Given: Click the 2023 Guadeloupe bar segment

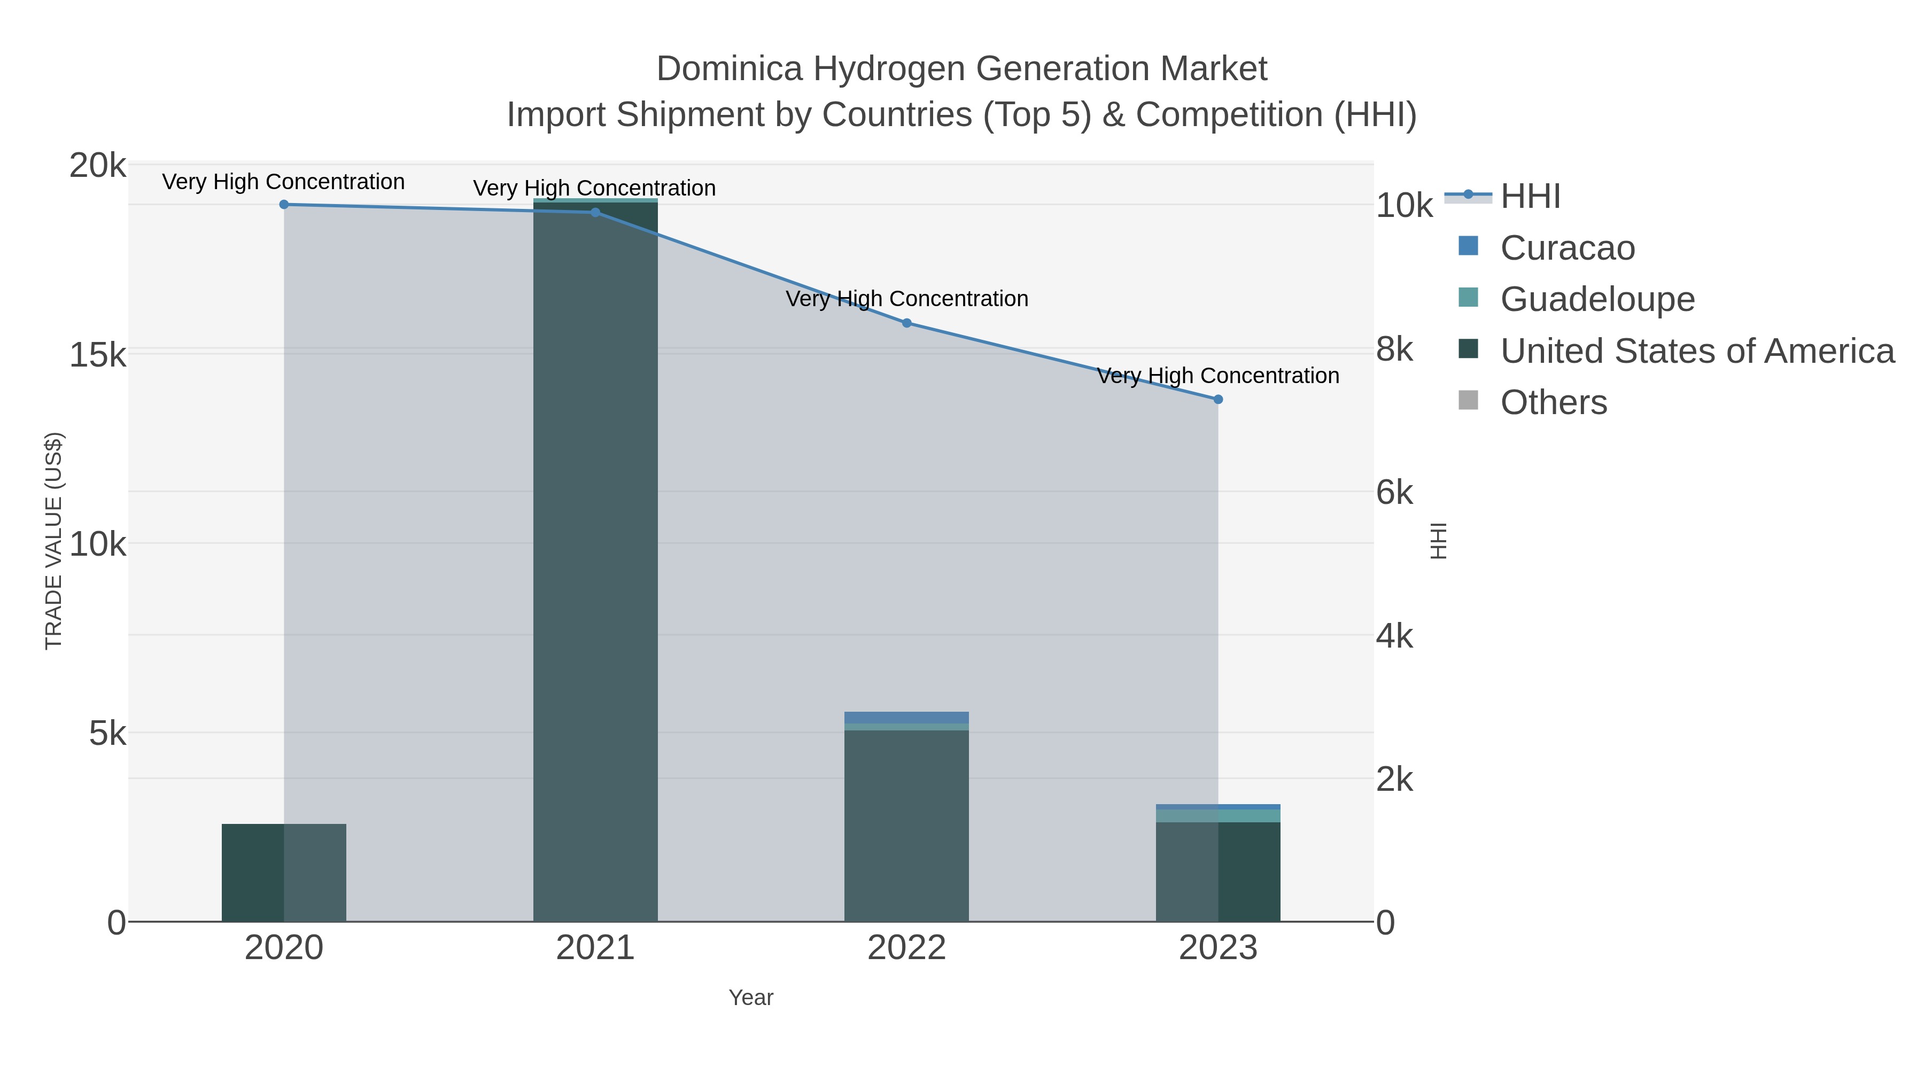Looking at the screenshot, I should [1218, 815].
